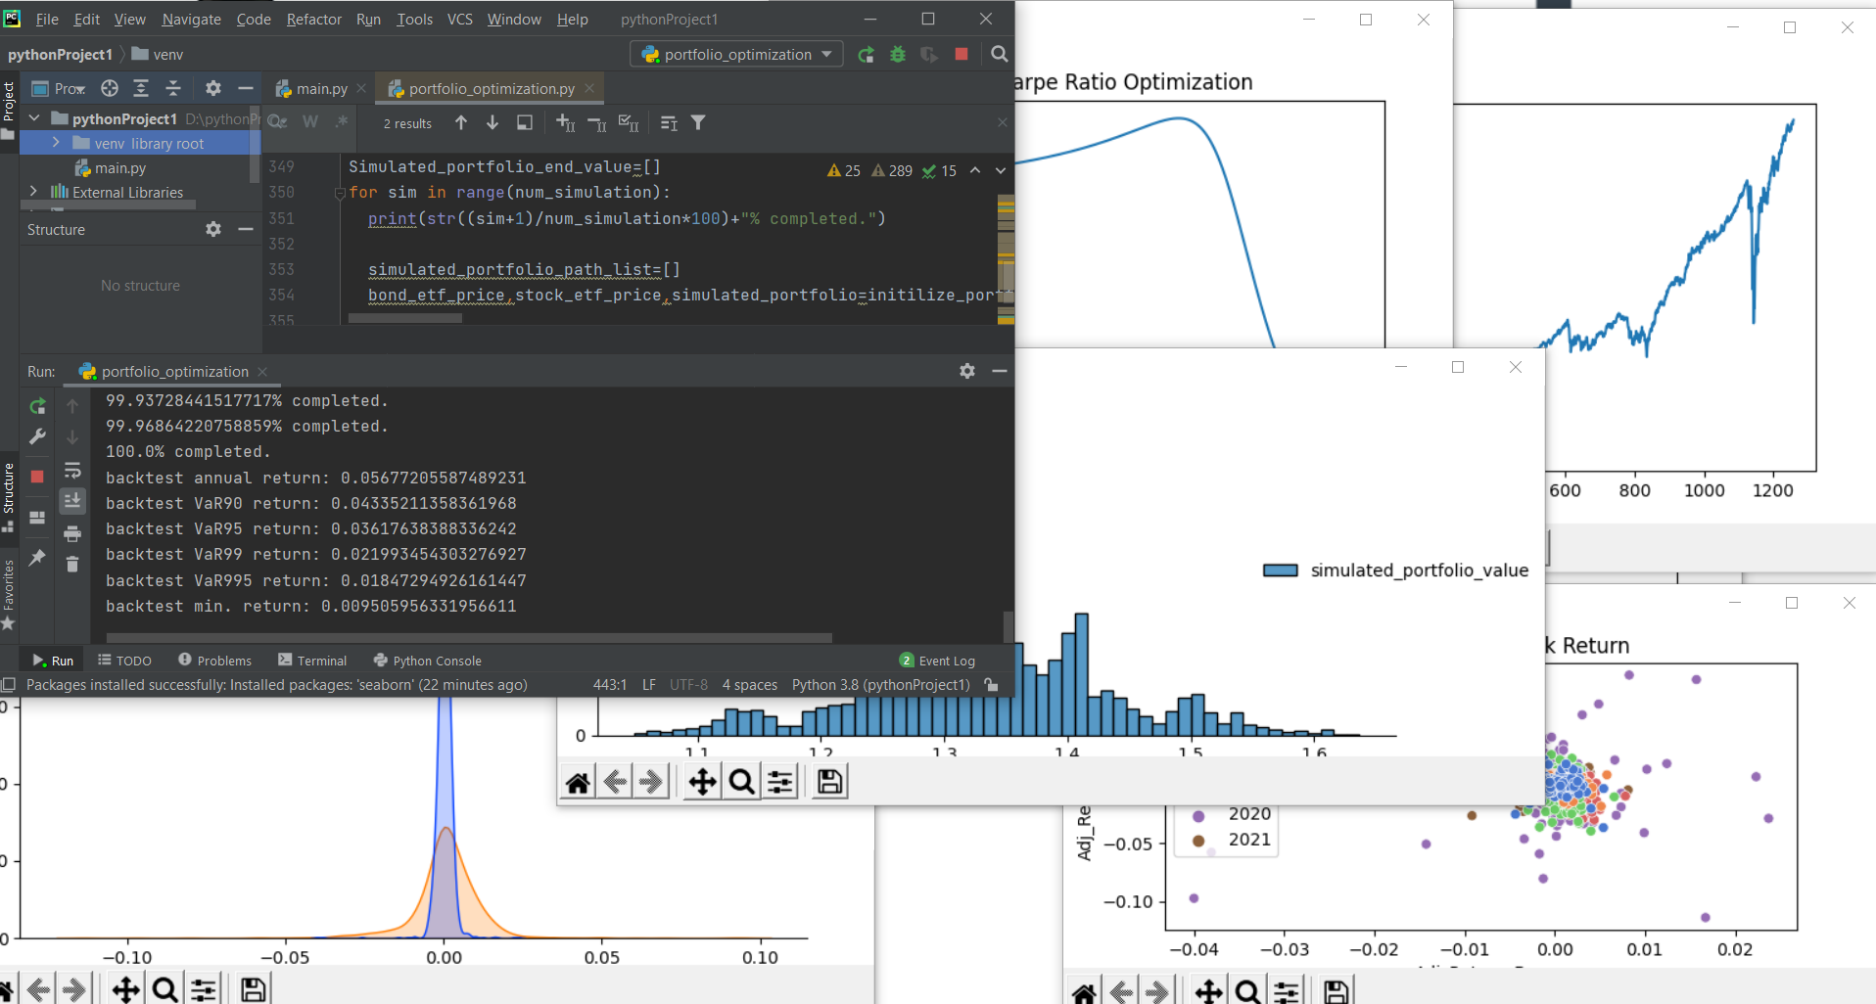Screen dimensions: 1876x1004
Task: Click the Rerun program icon
Action: [x=36, y=407]
